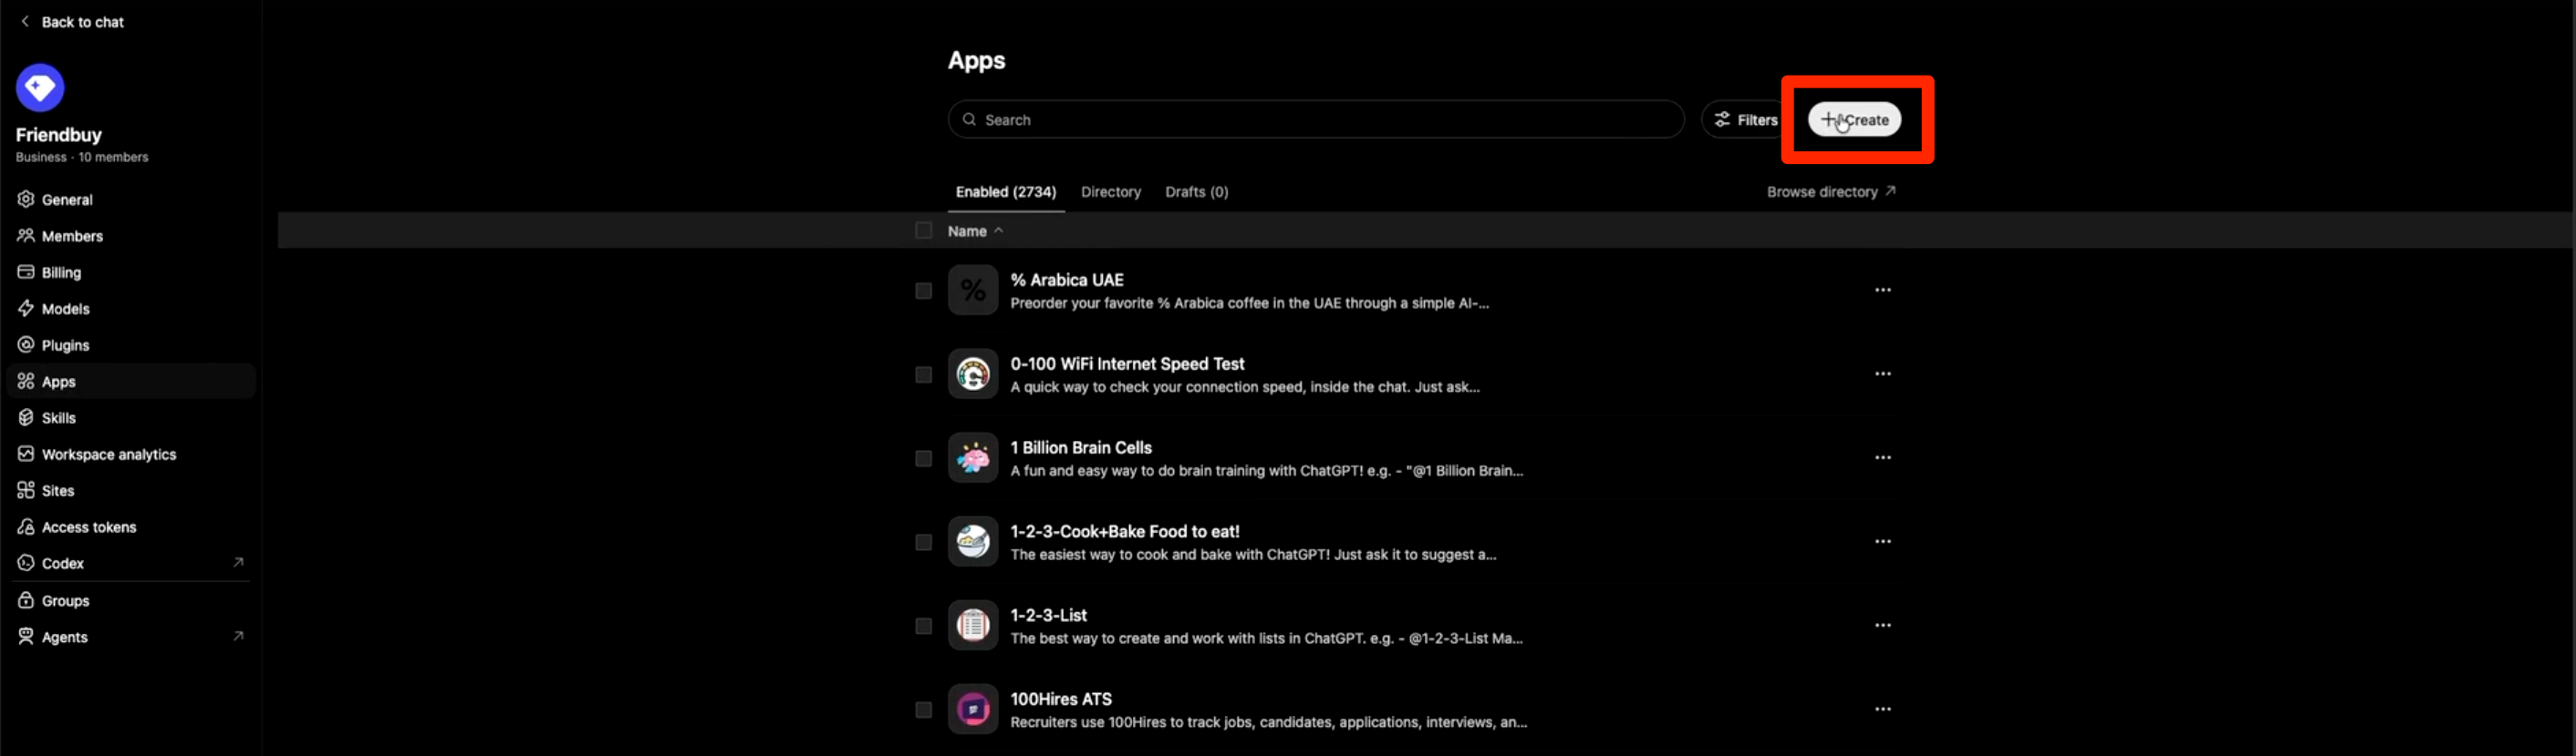
Task: Click the Sites icon in sidebar
Action: [x=26, y=490]
